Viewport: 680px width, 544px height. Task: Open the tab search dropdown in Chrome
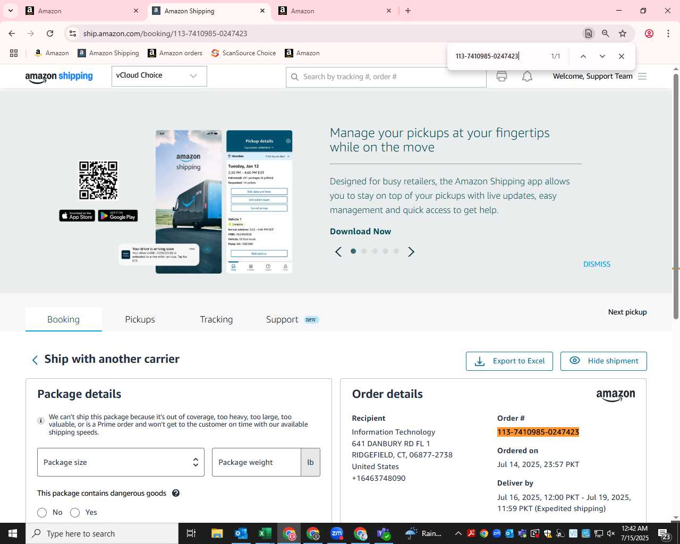pyautogui.click(x=11, y=11)
